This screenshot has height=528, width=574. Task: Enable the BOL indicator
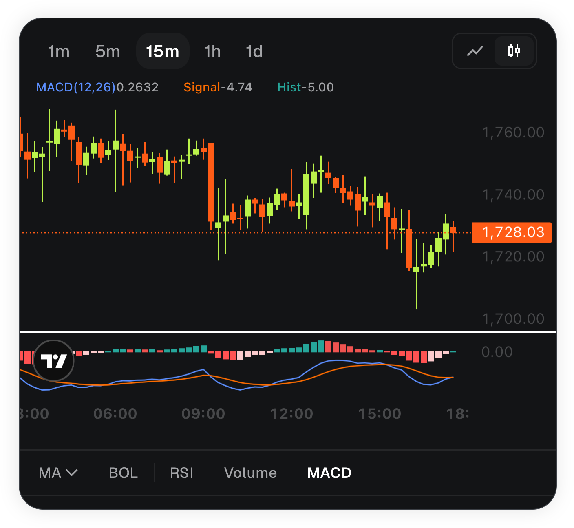[x=123, y=473]
